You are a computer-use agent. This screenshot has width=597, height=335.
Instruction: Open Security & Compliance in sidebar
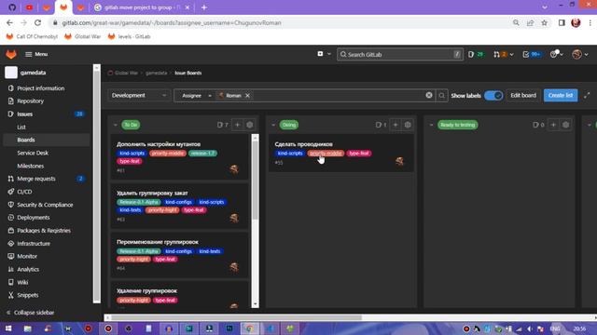[x=46, y=205]
